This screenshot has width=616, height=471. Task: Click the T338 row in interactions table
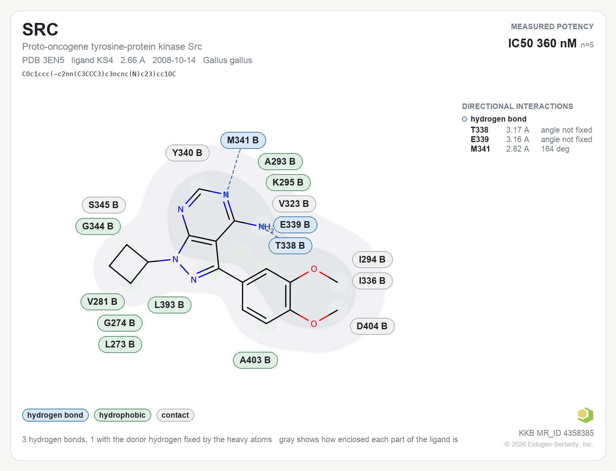(531, 130)
